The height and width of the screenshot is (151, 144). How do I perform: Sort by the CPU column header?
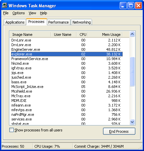(x=82, y=35)
